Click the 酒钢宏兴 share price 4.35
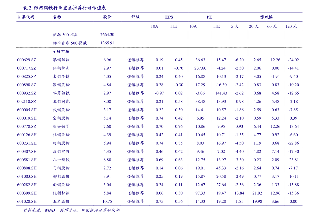 107,152
